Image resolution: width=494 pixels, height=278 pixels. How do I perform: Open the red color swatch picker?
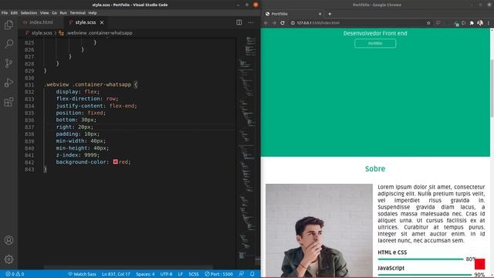pos(116,161)
